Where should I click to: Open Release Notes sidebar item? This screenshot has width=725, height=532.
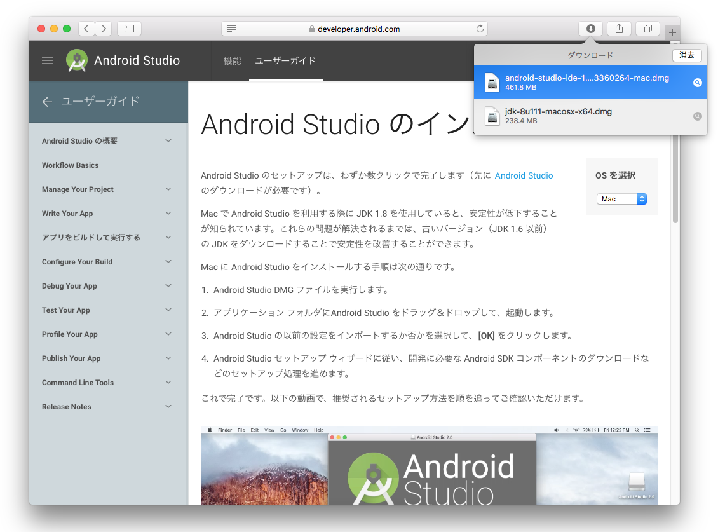pos(67,407)
